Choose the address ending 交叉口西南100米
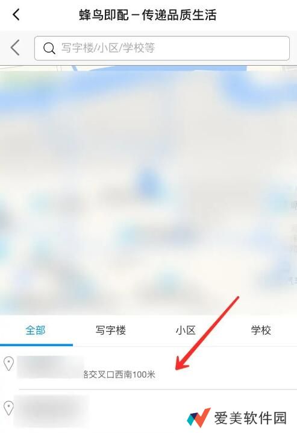The image size is (297, 433). (148, 368)
